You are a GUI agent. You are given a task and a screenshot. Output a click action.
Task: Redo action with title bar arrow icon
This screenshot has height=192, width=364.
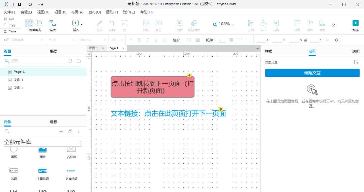click(x=41, y=4)
